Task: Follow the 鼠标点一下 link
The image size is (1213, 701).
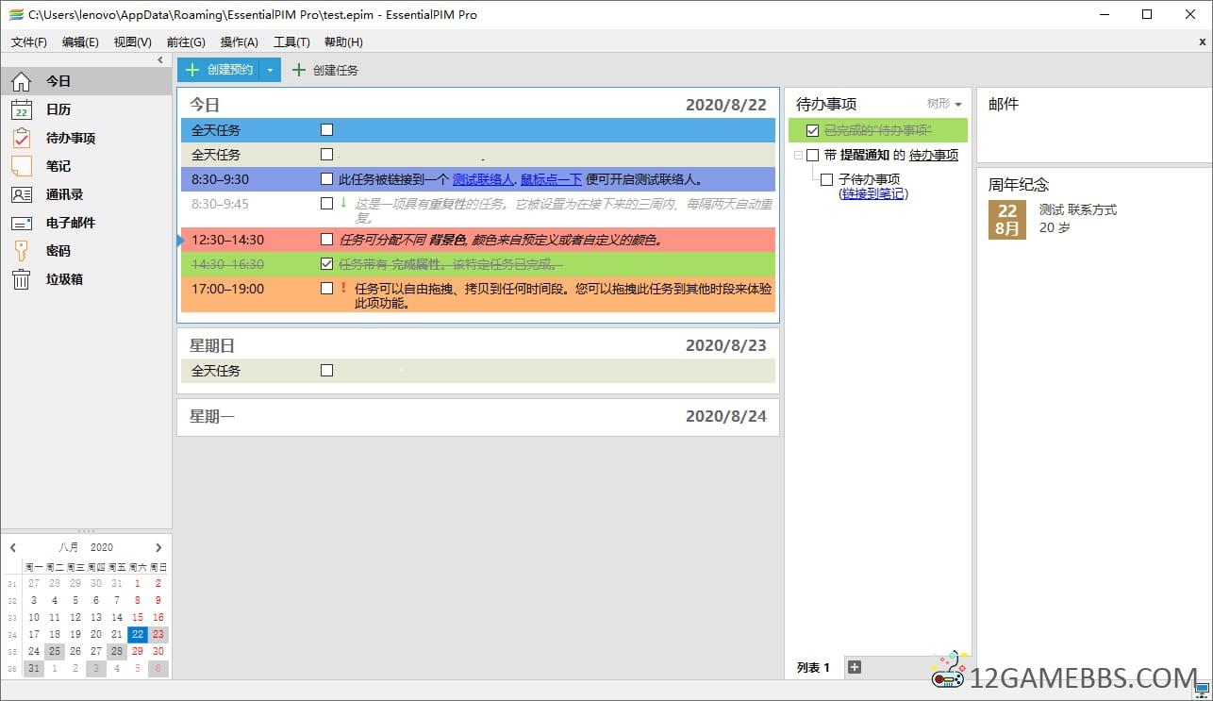Action: [x=551, y=179]
